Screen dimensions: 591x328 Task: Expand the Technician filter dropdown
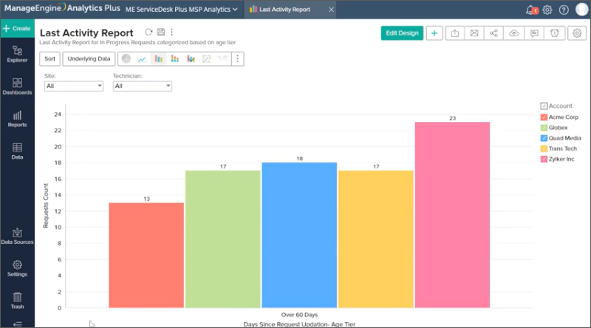click(142, 86)
